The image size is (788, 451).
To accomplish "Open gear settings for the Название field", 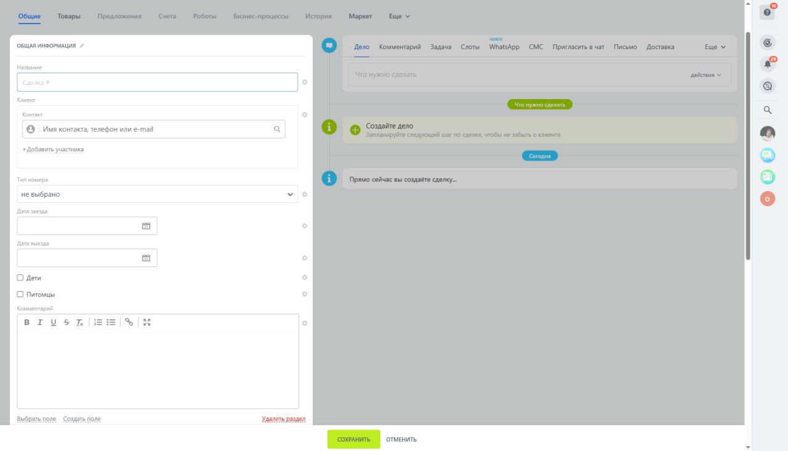I will pyautogui.click(x=304, y=82).
